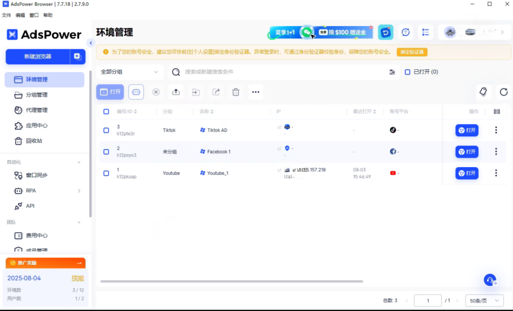Click the tag icon above the environment list
The image size is (513, 311).
483,92
